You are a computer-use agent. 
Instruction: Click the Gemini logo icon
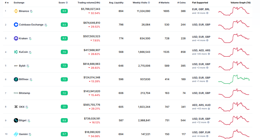[x=16, y=134]
